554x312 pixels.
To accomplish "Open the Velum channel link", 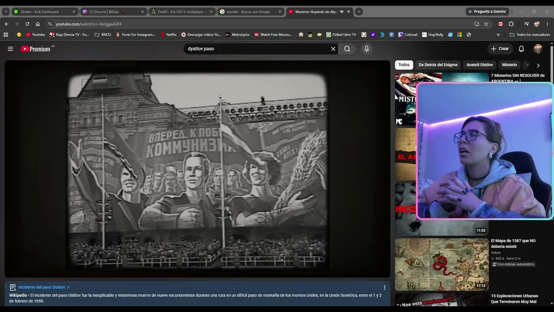I will 496,253.
